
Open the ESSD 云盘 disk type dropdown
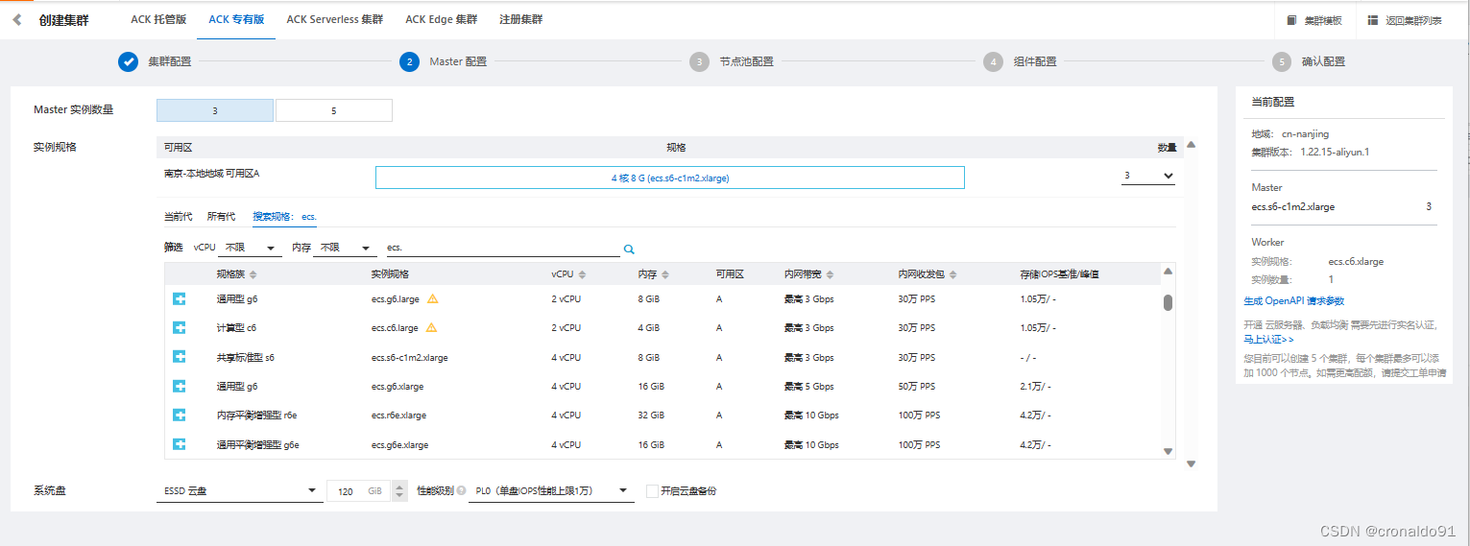(x=238, y=491)
